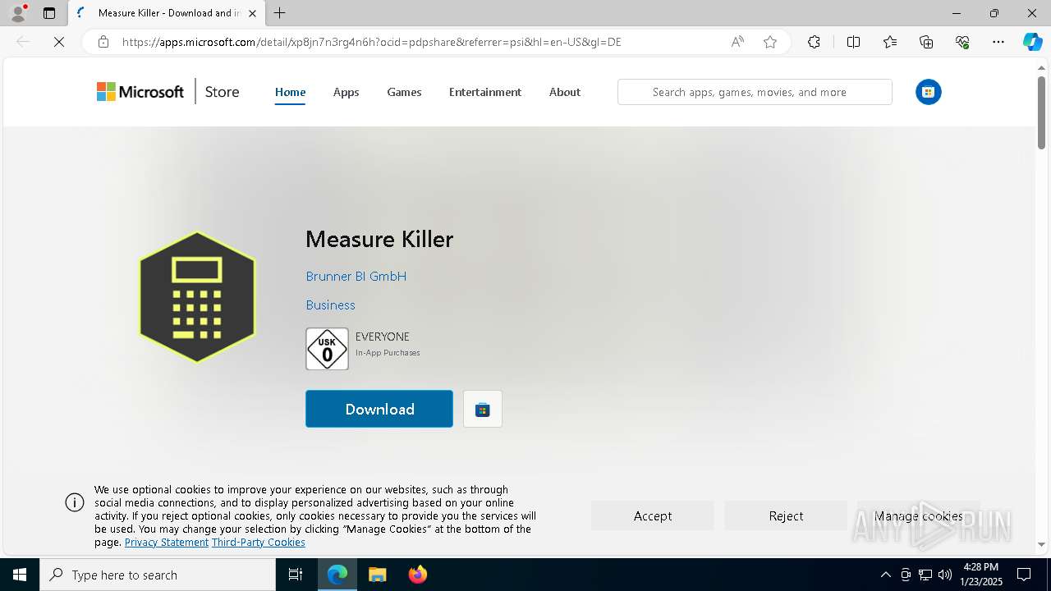Open the volume tray icon
Viewport: 1051px width, 591px height.
[944, 575]
